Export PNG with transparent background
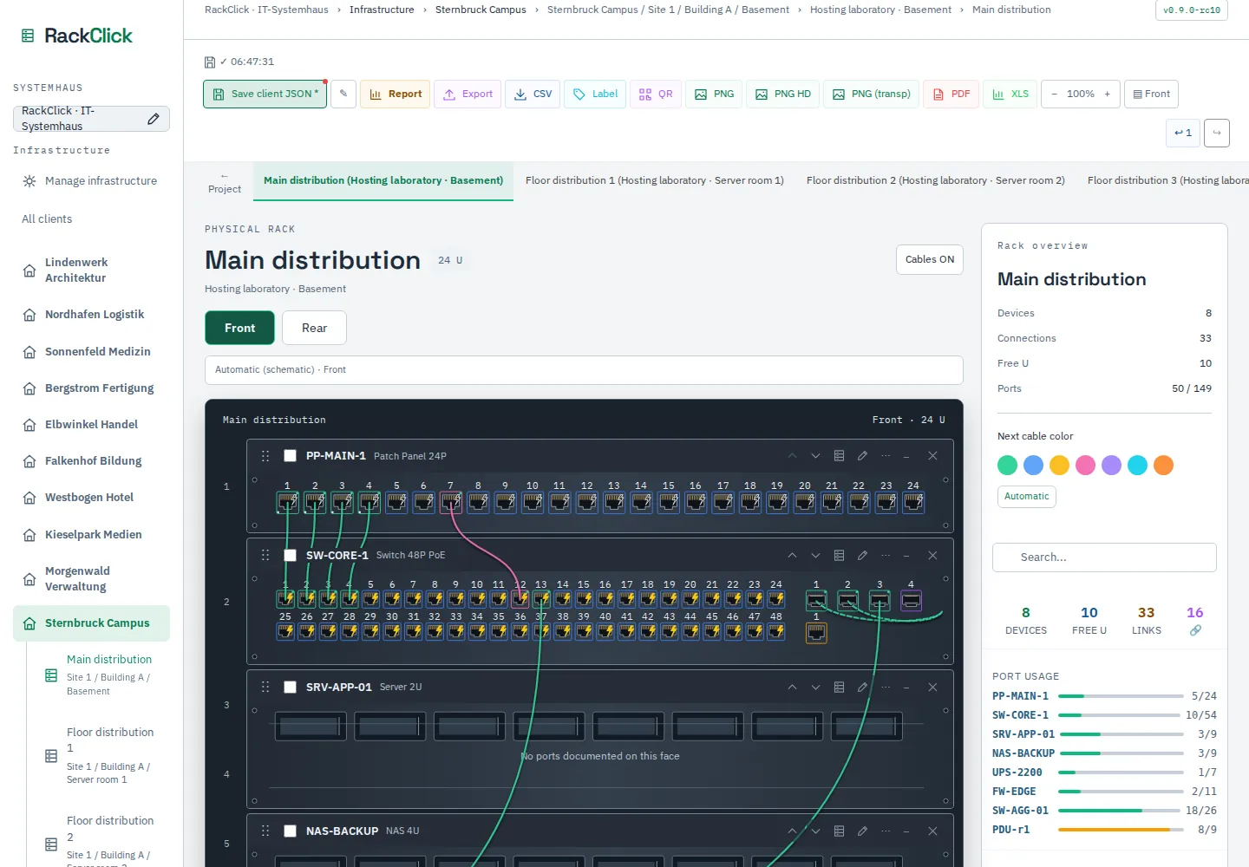 [x=872, y=94]
